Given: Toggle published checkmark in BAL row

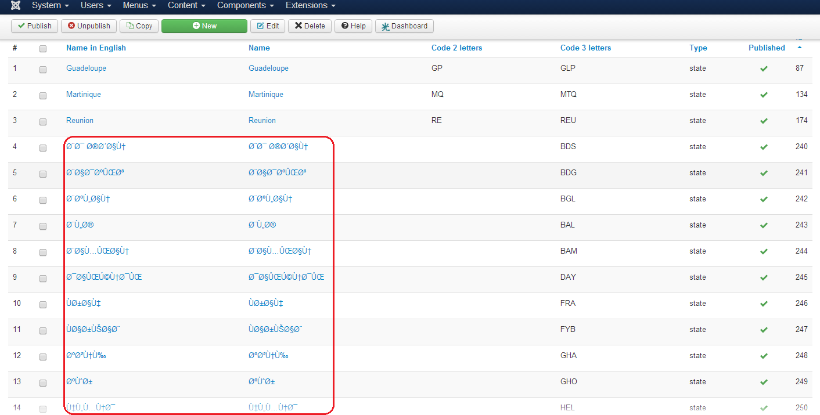Looking at the screenshot, I should (764, 225).
